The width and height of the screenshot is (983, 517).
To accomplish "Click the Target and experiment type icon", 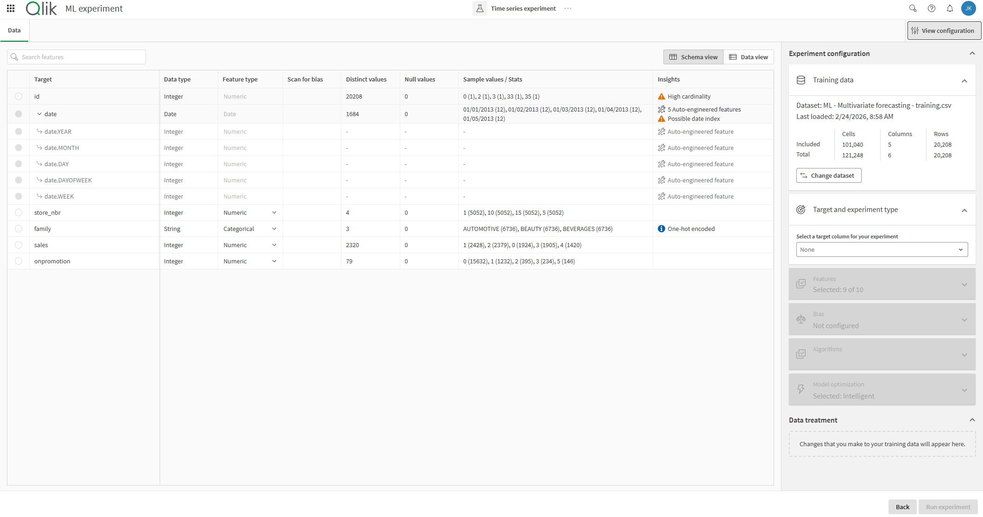I will click(801, 209).
